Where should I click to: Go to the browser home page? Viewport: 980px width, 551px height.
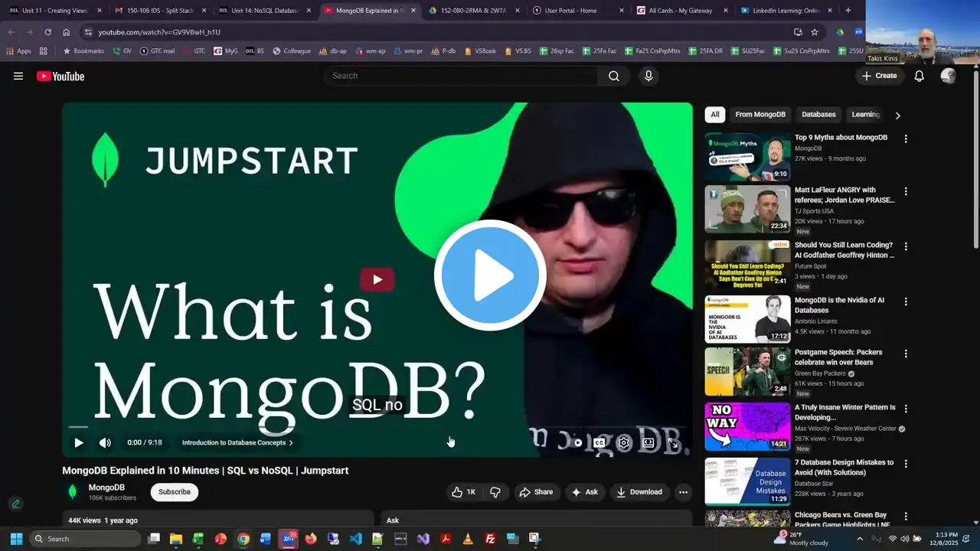pyautogui.click(x=67, y=32)
